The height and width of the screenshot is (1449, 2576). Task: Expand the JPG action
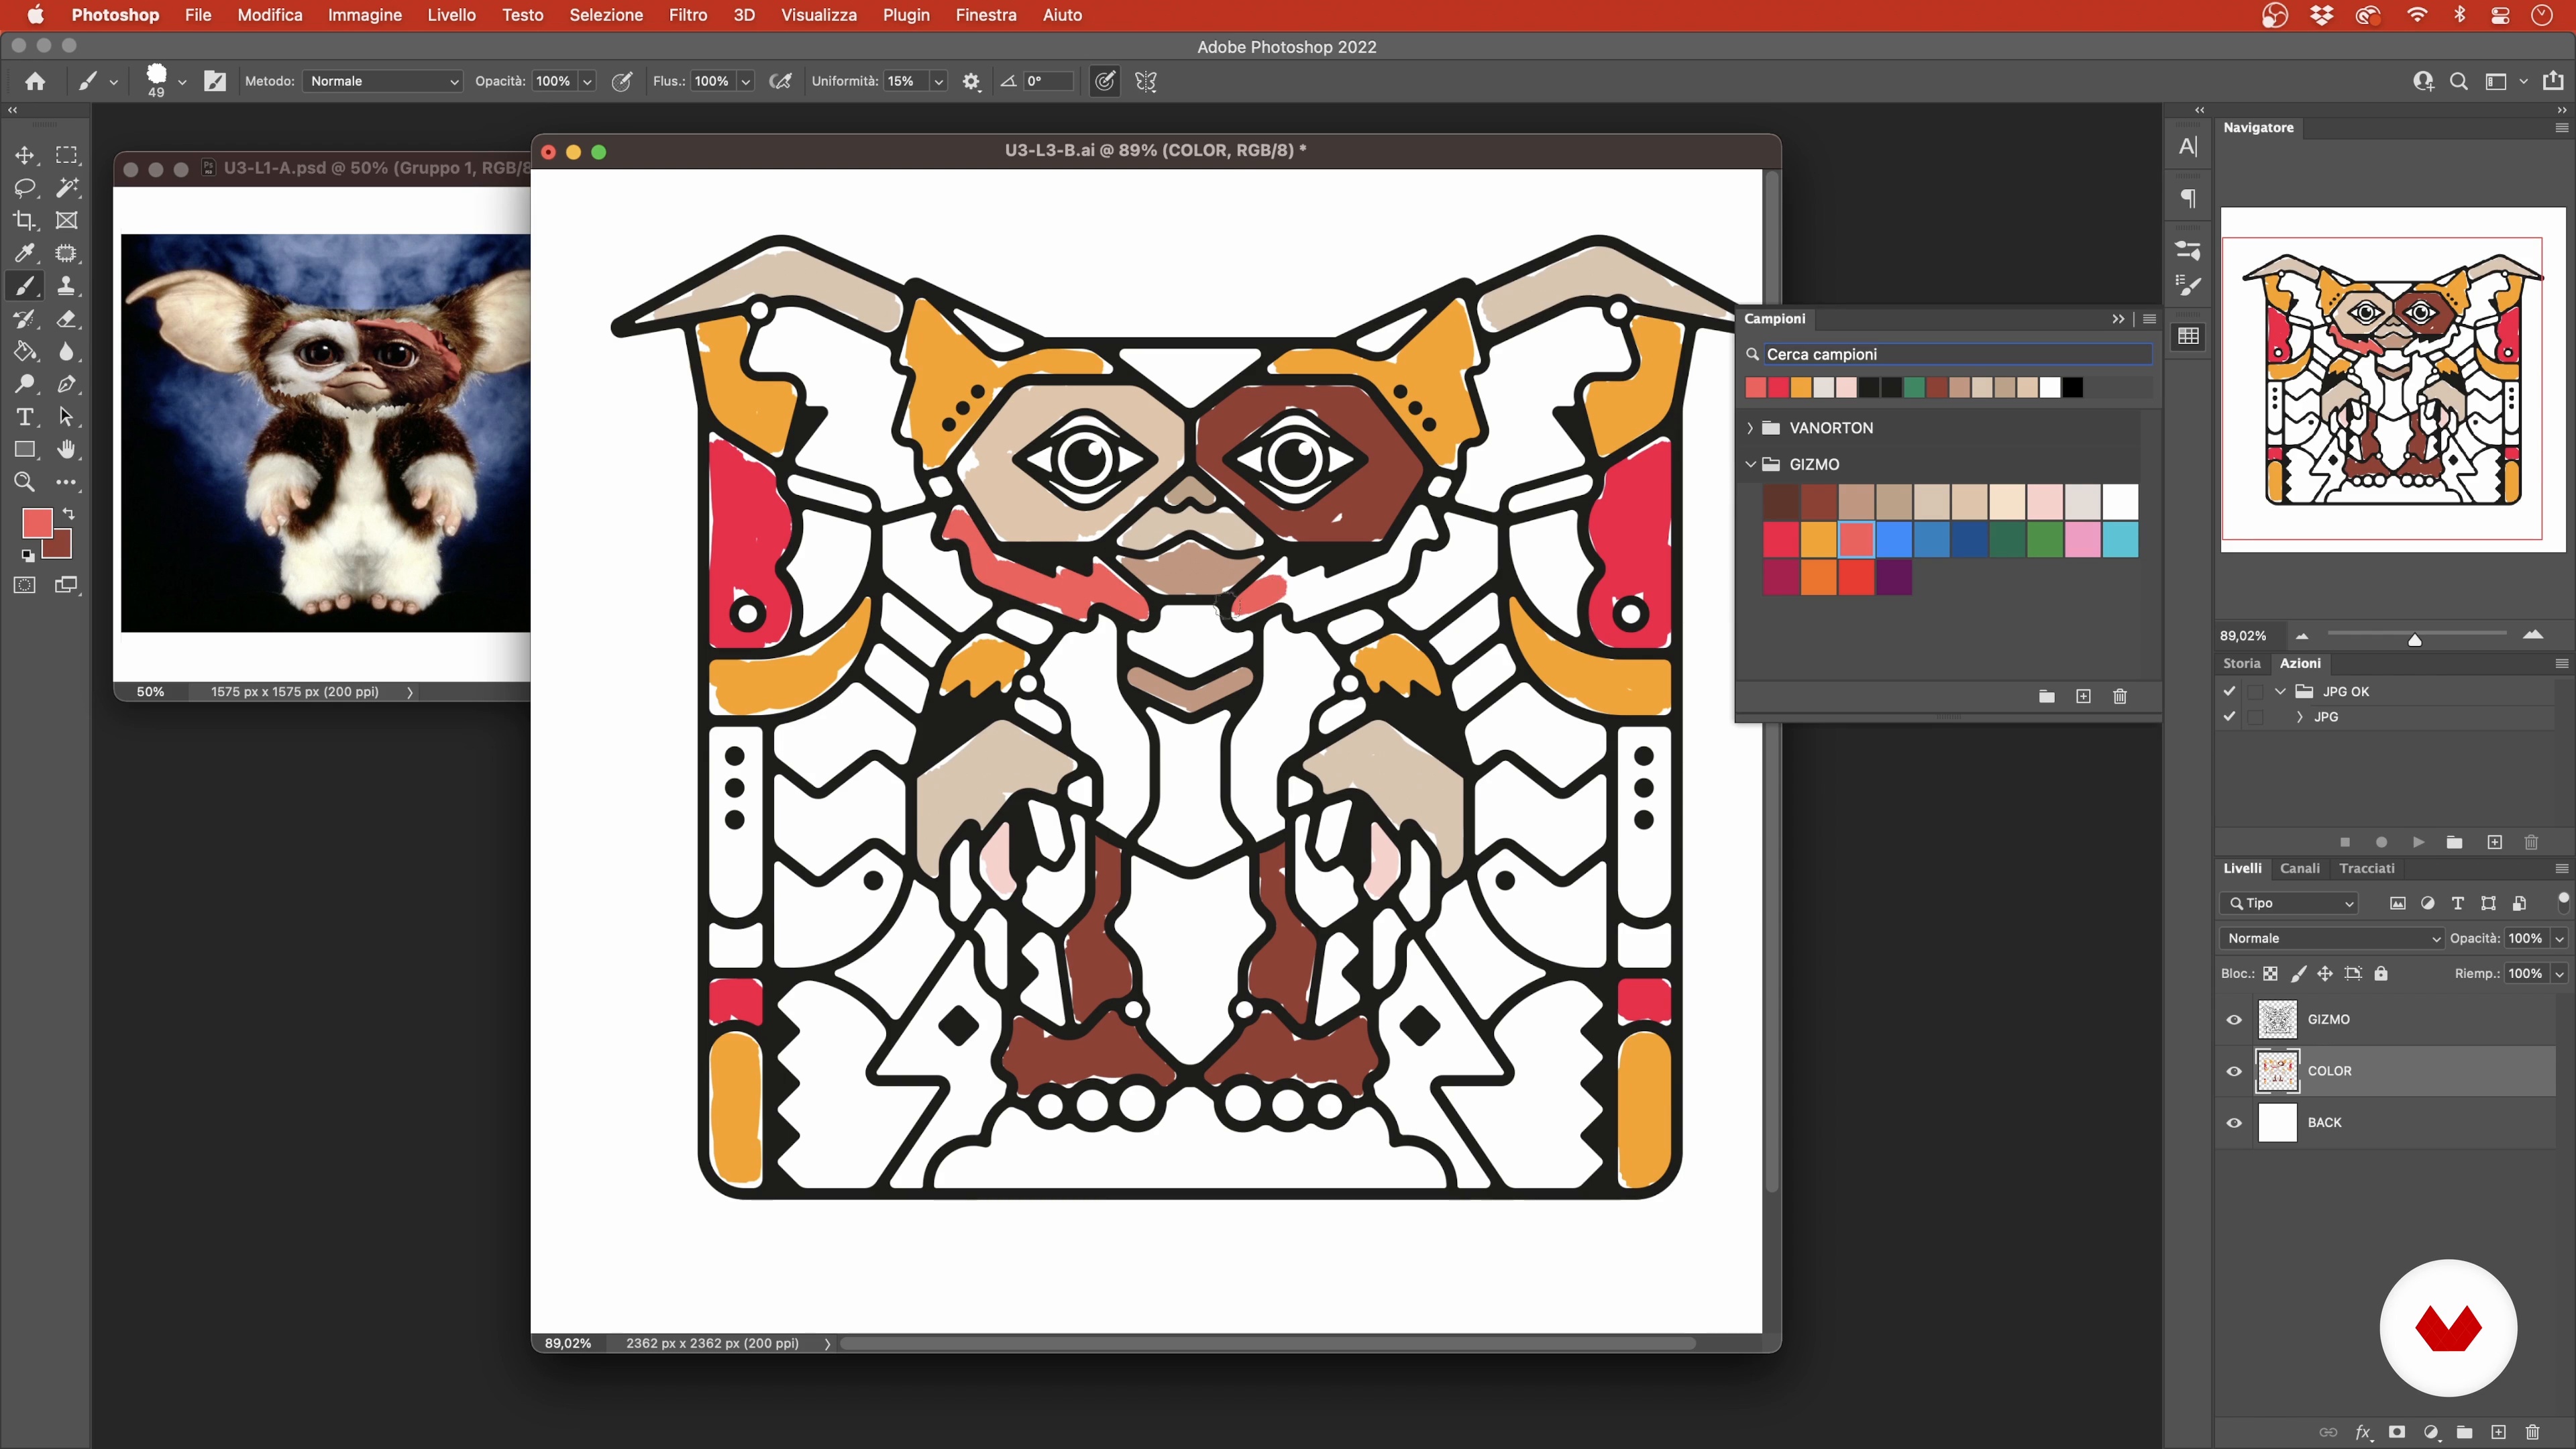click(x=2299, y=717)
